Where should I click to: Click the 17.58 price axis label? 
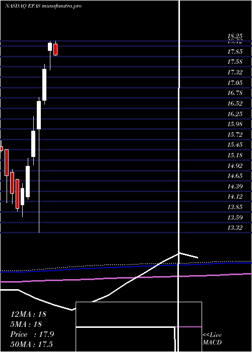point(235,62)
